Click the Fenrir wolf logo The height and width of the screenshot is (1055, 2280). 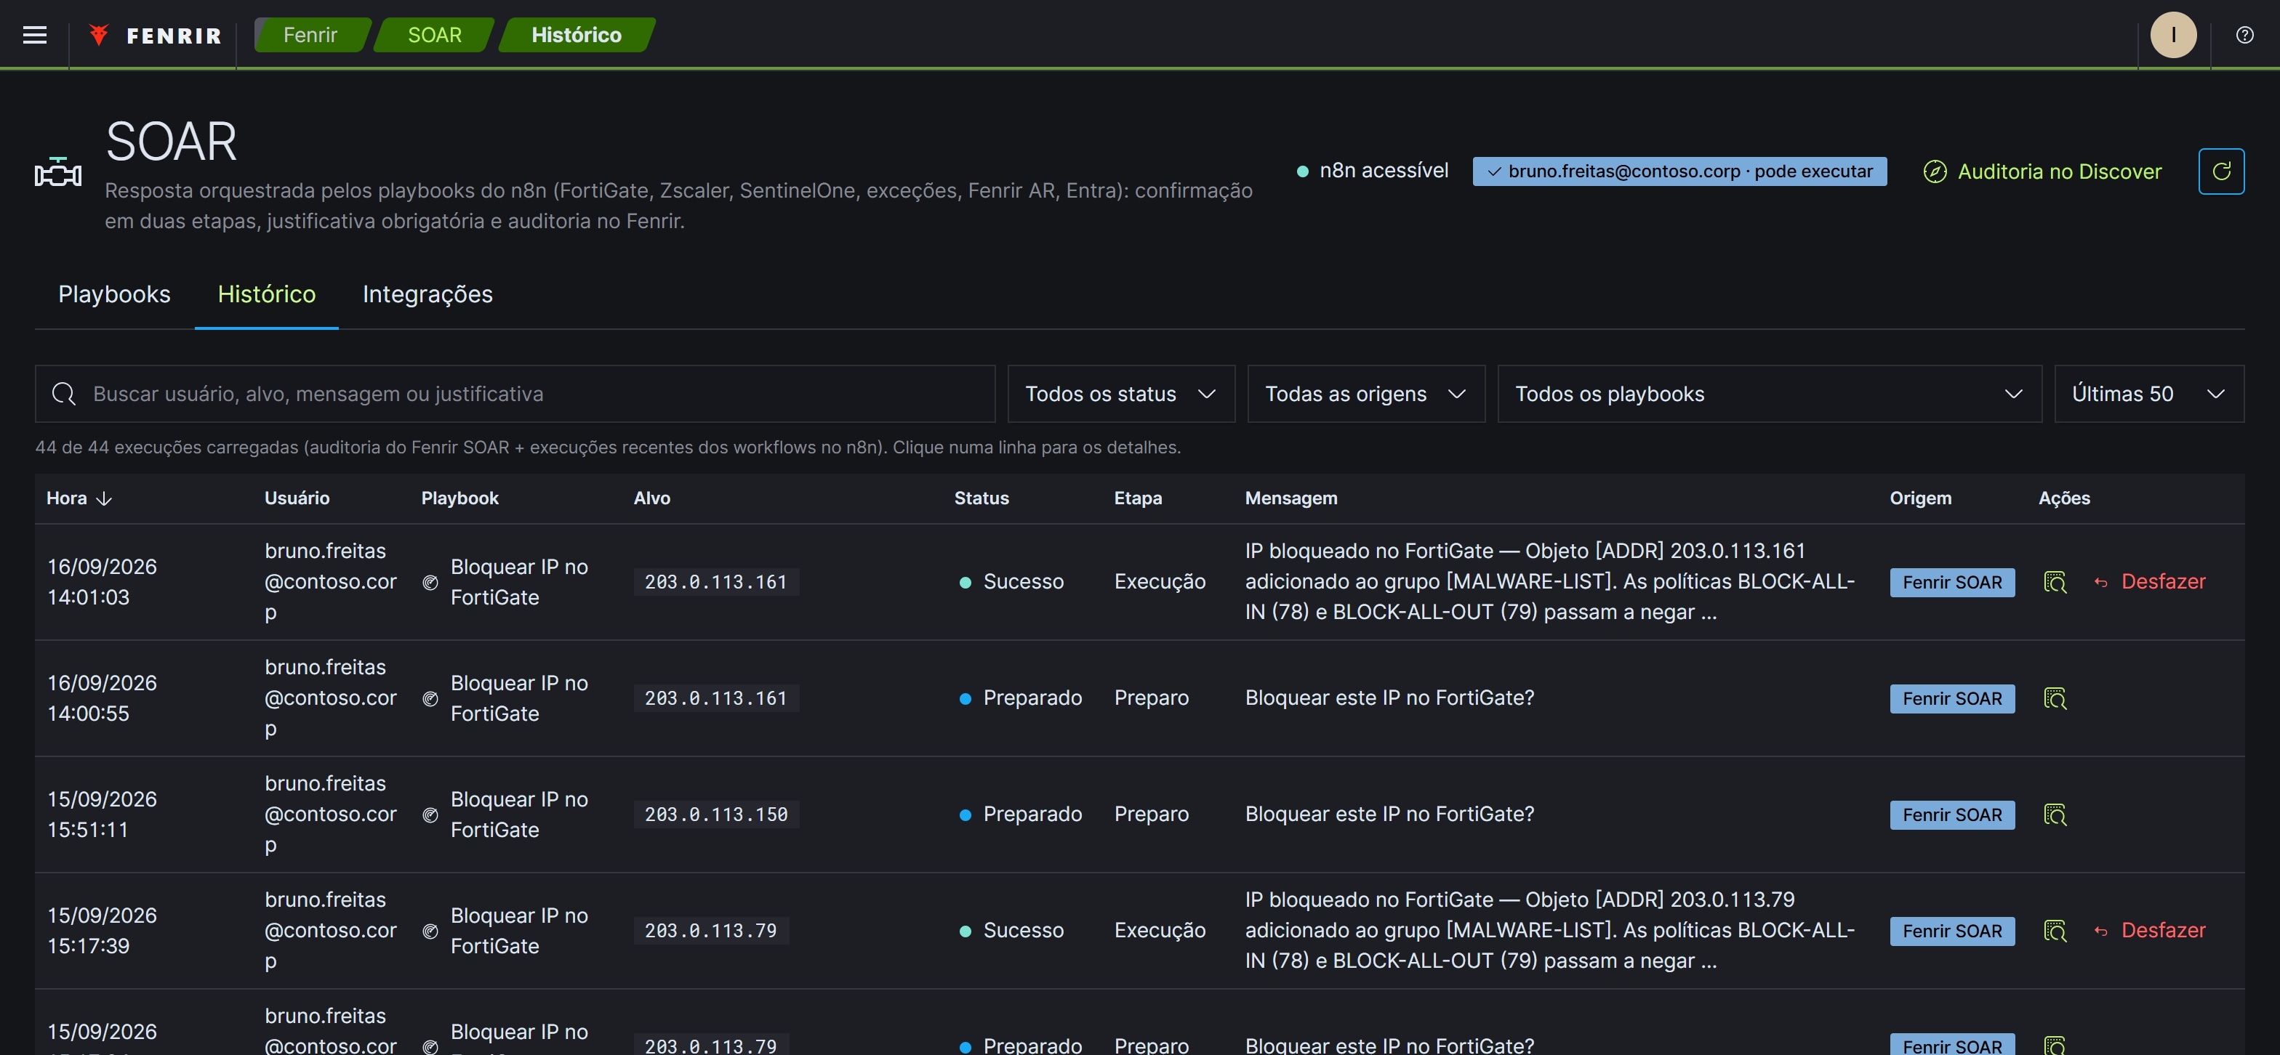98,34
